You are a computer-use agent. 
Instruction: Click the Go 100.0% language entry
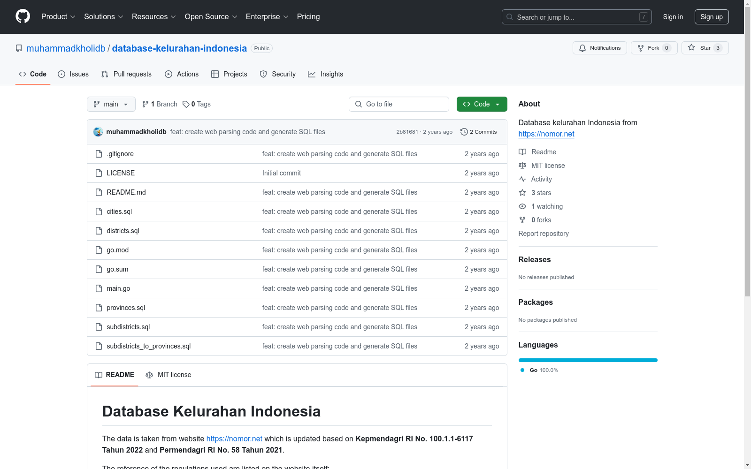[540, 370]
